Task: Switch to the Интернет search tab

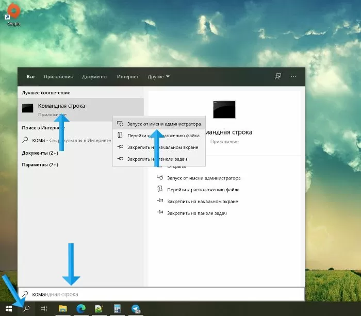Action: [127, 77]
